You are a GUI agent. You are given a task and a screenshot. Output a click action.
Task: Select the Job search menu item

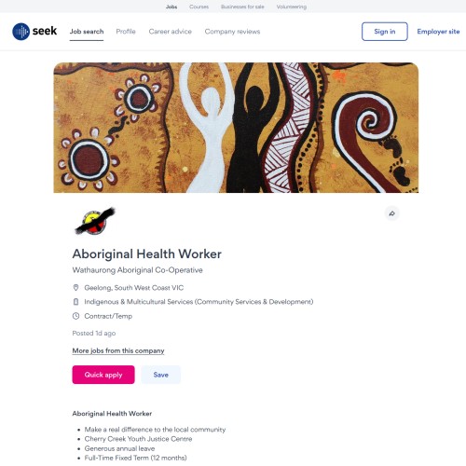[87, 32]
